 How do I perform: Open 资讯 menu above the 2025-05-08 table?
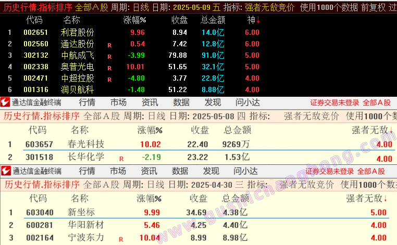[x=150, y=102]
